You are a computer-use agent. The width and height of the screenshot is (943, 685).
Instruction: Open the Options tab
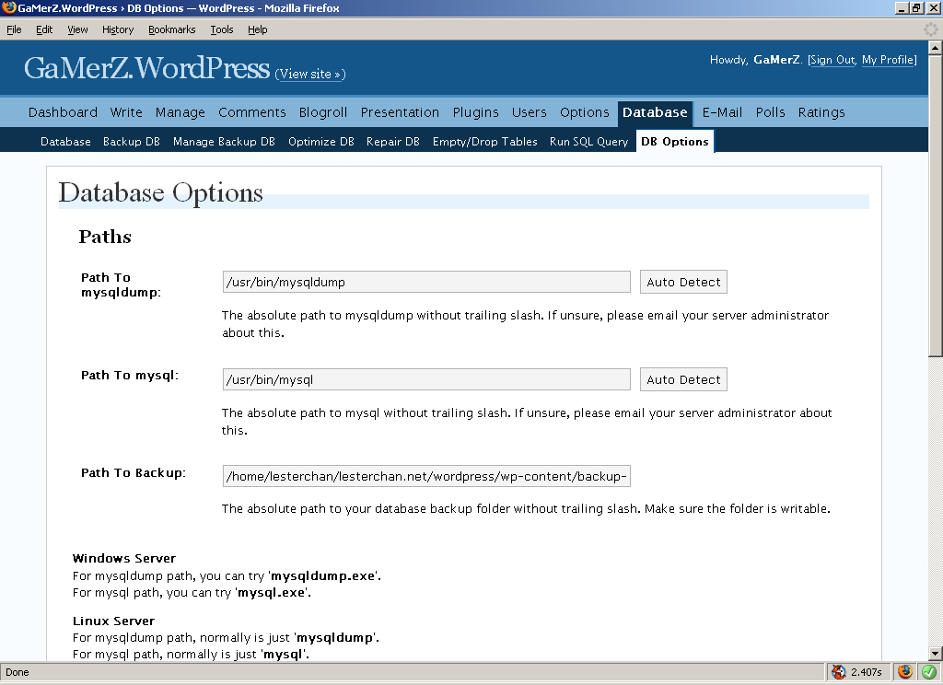coord(585,112)
